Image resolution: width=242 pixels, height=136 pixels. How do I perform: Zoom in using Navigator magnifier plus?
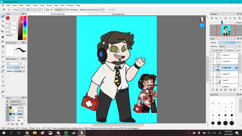tap(212, 18)
